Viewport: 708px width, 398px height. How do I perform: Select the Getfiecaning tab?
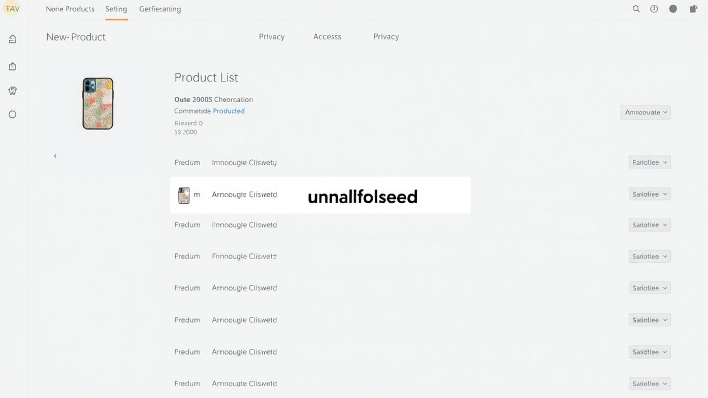[160, 9]
